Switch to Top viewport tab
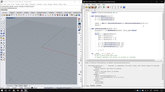 pos(16,86)
